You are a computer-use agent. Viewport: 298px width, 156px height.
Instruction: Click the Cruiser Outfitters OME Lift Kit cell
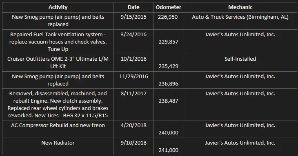tap(58, 63)
